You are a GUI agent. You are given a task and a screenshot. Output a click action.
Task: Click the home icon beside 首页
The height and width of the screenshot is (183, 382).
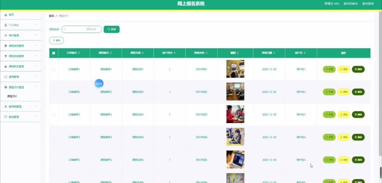6,15
